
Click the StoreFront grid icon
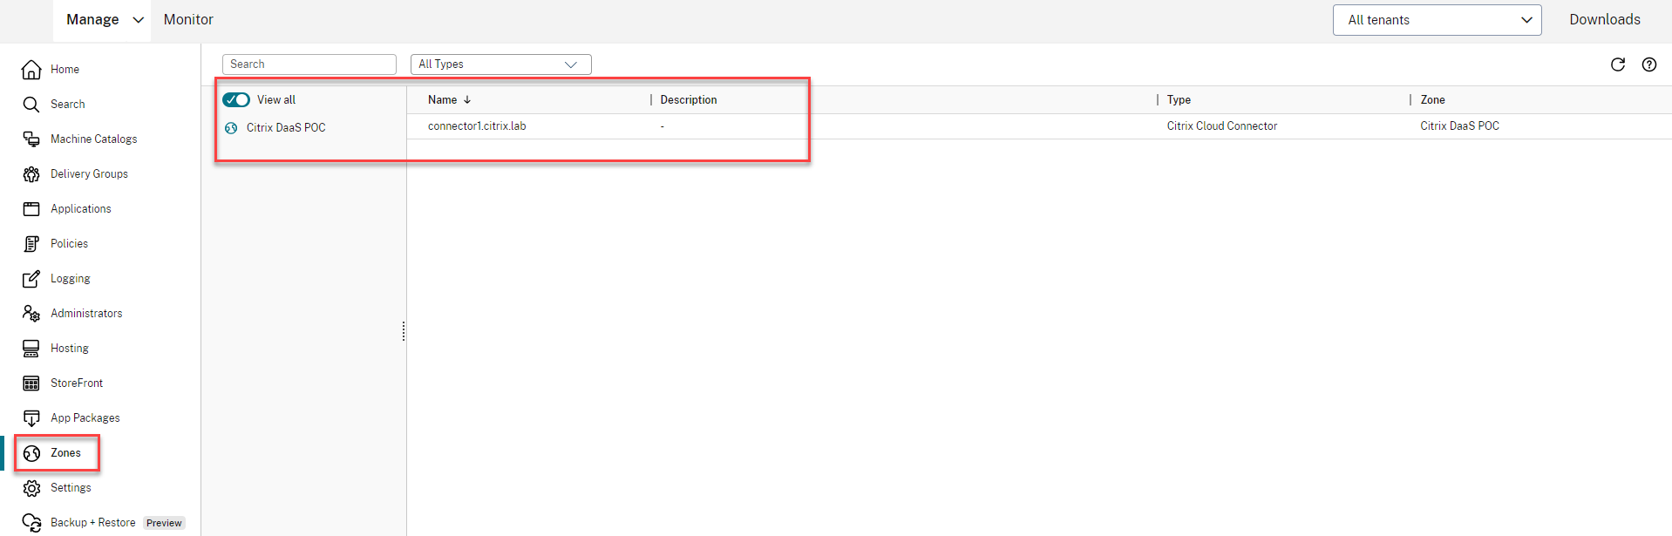point(31,383)
